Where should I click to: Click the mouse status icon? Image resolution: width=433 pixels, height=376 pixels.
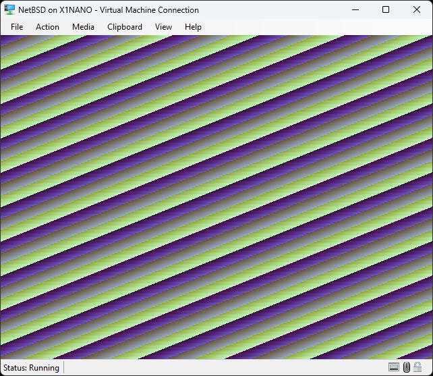pyautogui.click(x=406, y=367)
